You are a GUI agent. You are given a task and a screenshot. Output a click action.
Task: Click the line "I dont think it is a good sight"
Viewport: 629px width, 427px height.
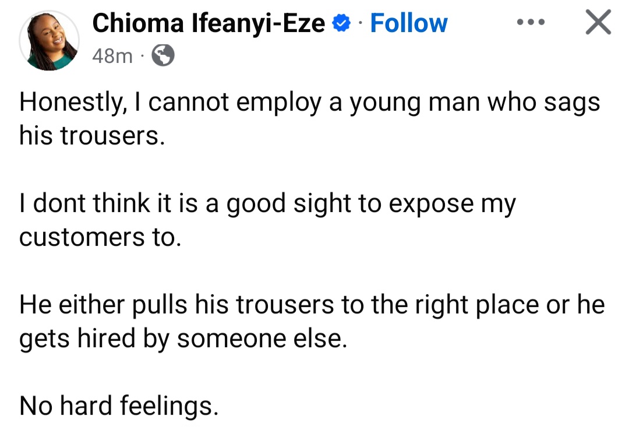(267, 204)
